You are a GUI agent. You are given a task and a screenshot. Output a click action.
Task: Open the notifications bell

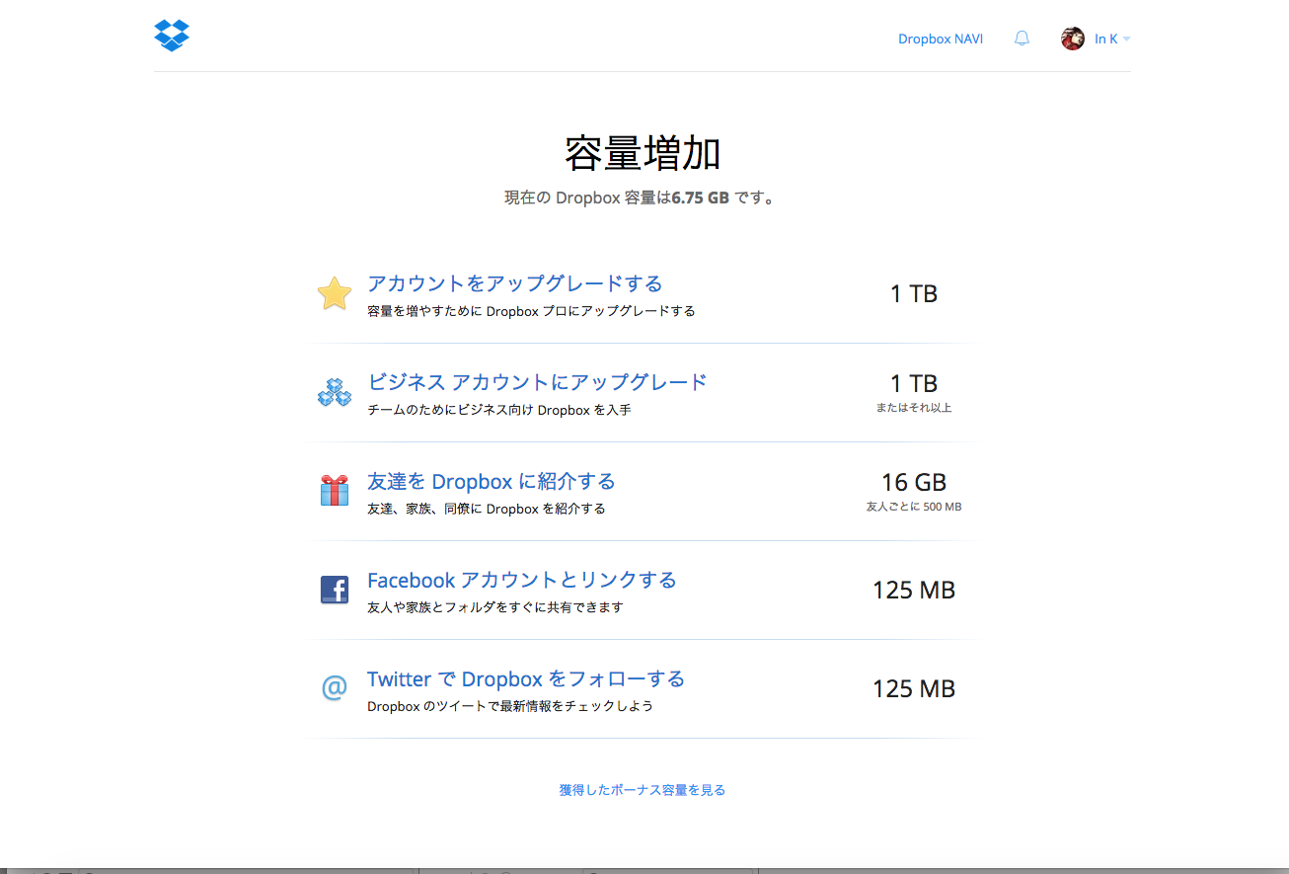[1022, 39]
